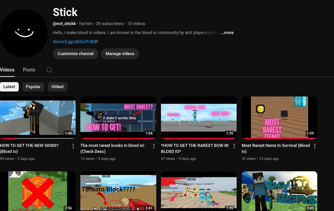The image size is (334, 211).
Task: Open the Sky Wars video thumbnail
Action: (x=279, y=191)
